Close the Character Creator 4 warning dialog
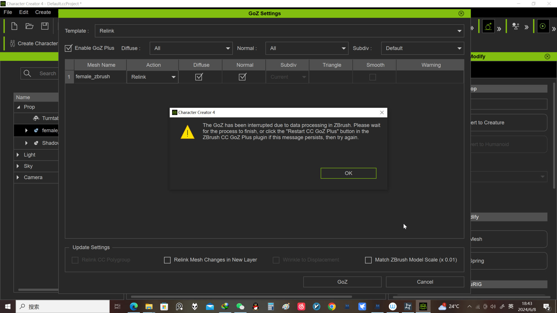 382,112
